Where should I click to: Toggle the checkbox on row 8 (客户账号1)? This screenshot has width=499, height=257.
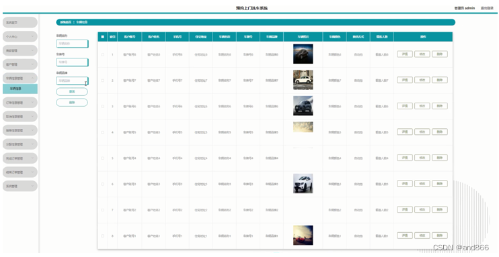tap(102, 236)
